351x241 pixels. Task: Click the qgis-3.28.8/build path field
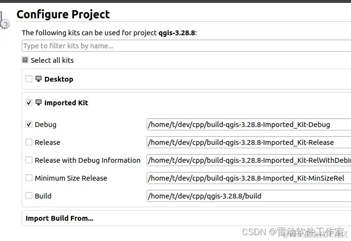(249, 196)
